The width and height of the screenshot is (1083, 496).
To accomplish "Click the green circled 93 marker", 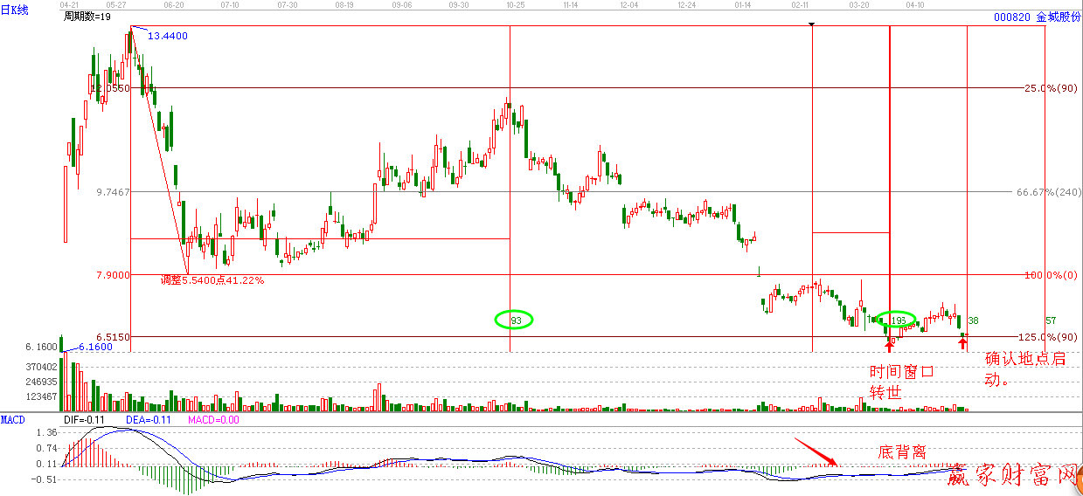I will [x=516, y=320].
